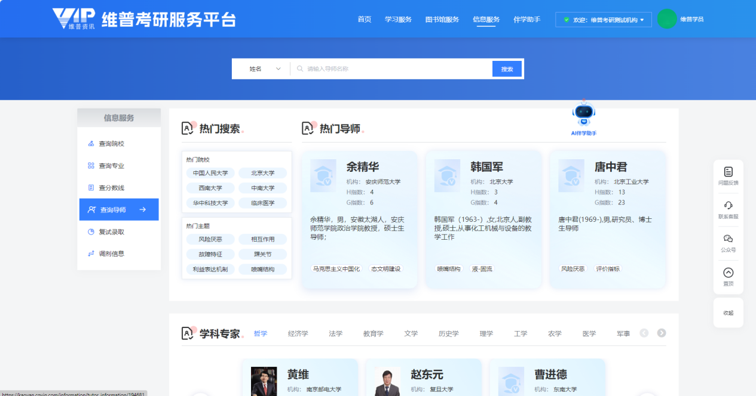Open 黄维 expert photo thumbnail

pos(264,382)
